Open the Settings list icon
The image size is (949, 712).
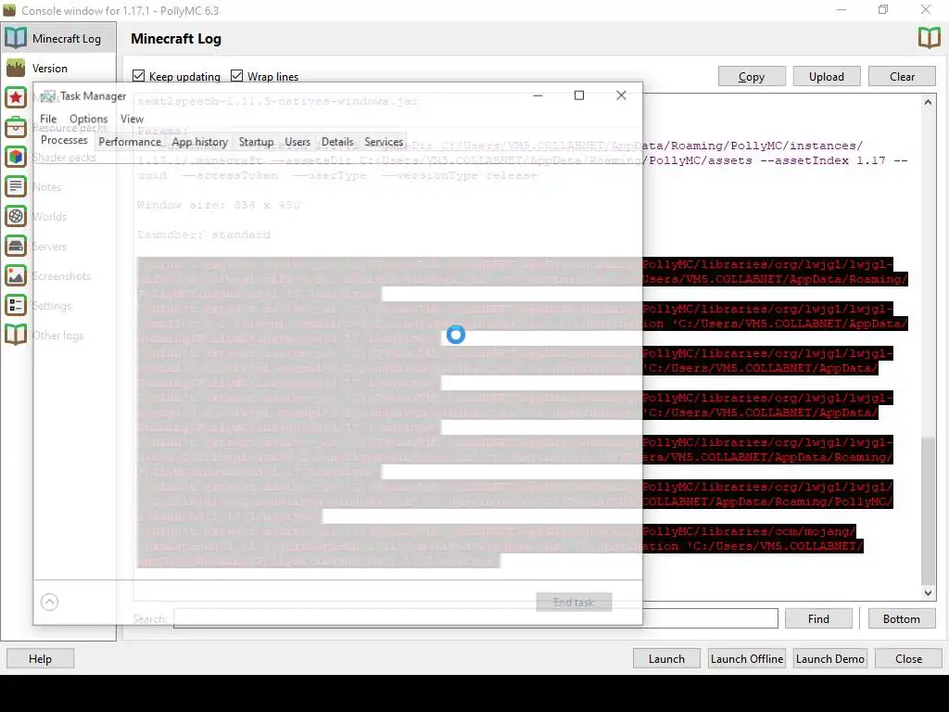click(x=16, y=305)
